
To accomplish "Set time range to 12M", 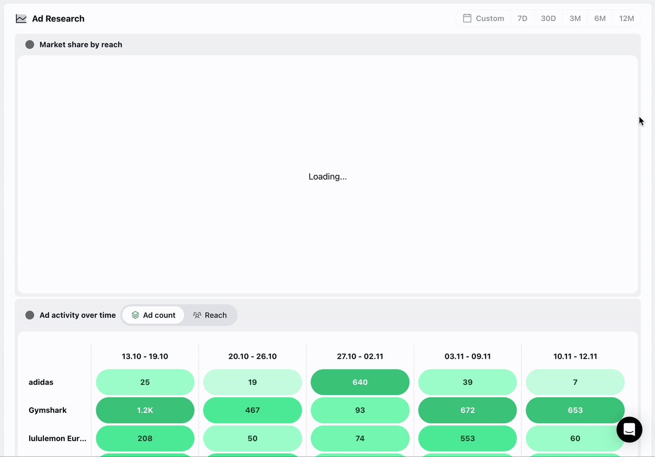I will click(x=626, y=18).
